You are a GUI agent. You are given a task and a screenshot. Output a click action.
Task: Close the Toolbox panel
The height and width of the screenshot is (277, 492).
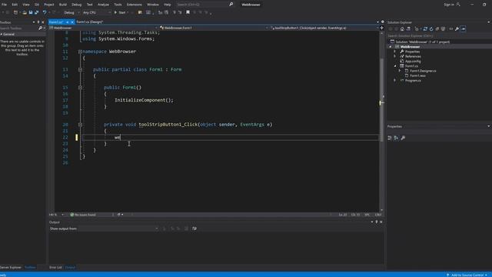tap(43, 22)
